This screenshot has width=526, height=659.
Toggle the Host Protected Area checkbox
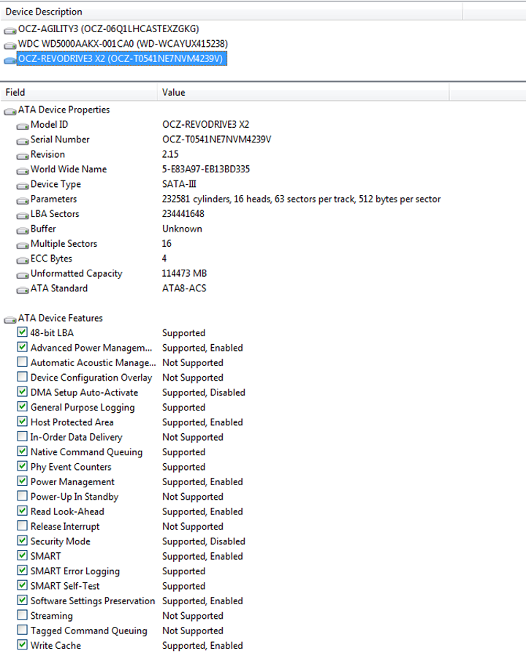pyautogui.click(x=22, y=422)
